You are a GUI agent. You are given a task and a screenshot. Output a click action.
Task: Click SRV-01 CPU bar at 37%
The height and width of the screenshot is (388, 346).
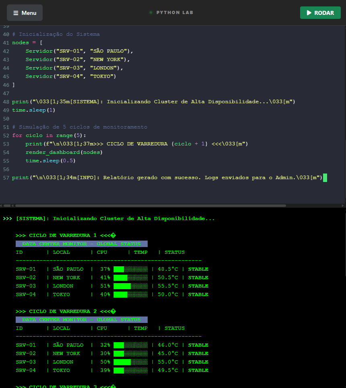tap(131, 269)
